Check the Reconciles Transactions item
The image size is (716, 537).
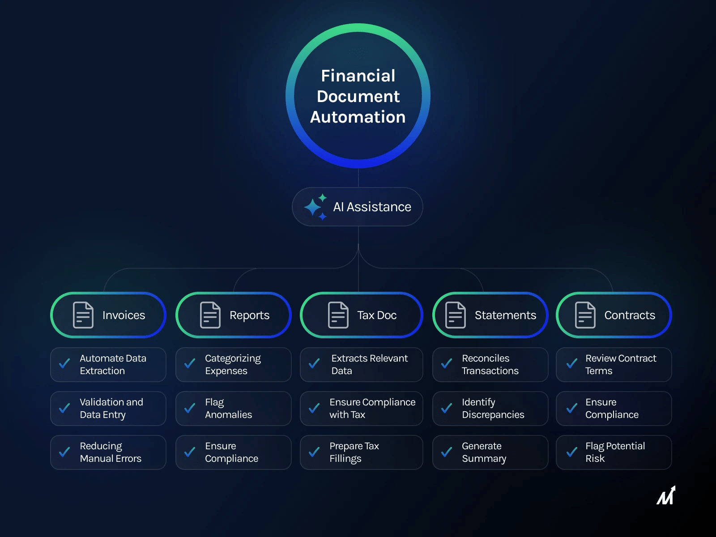446,364
